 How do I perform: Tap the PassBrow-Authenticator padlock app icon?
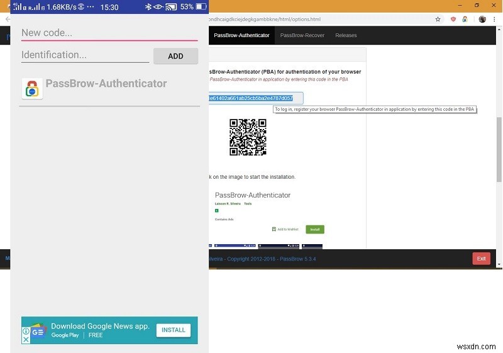pyautogui.click(x=32, y=89)
